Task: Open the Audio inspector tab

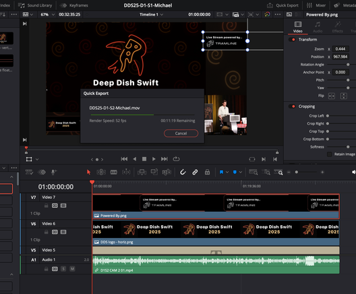Action: click(318, 27)
